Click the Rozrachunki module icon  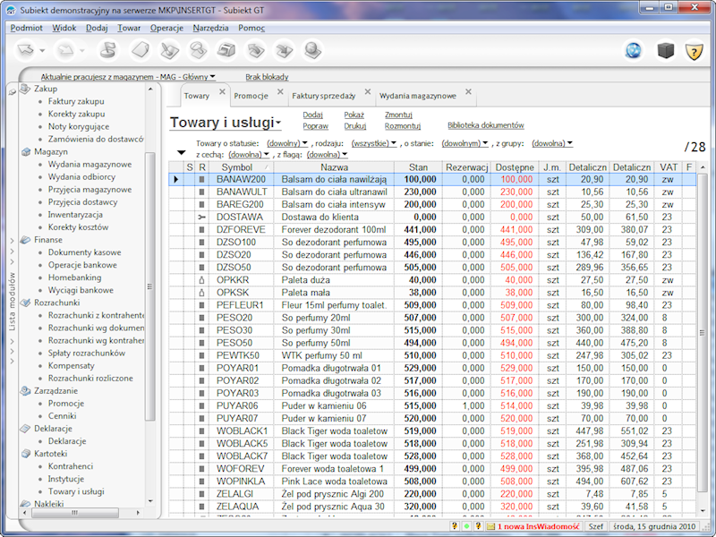tap(26, 303)
